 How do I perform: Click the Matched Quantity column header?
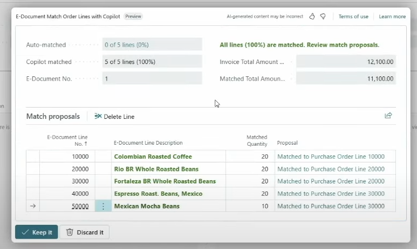(x=257, y=140)
